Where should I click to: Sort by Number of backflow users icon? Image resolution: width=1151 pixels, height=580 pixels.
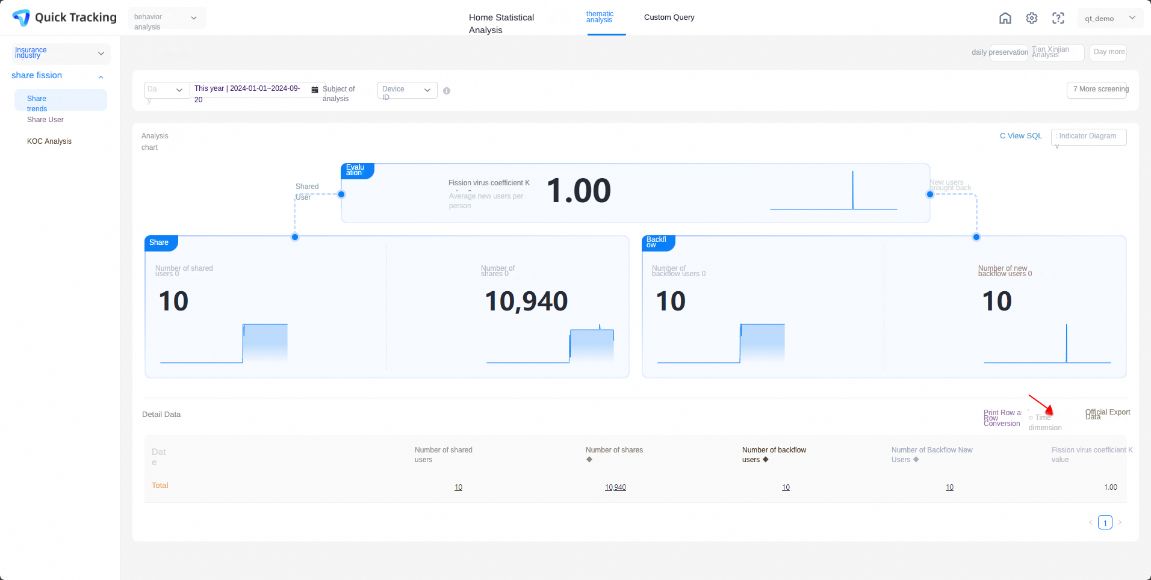(766, 460)
